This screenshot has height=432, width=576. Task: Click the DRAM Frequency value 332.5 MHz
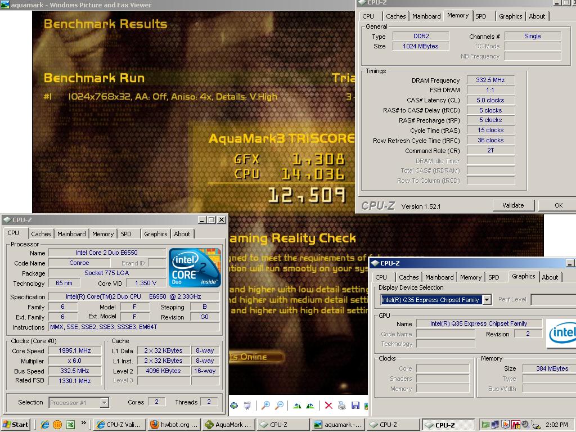click(x=490, y=80)
